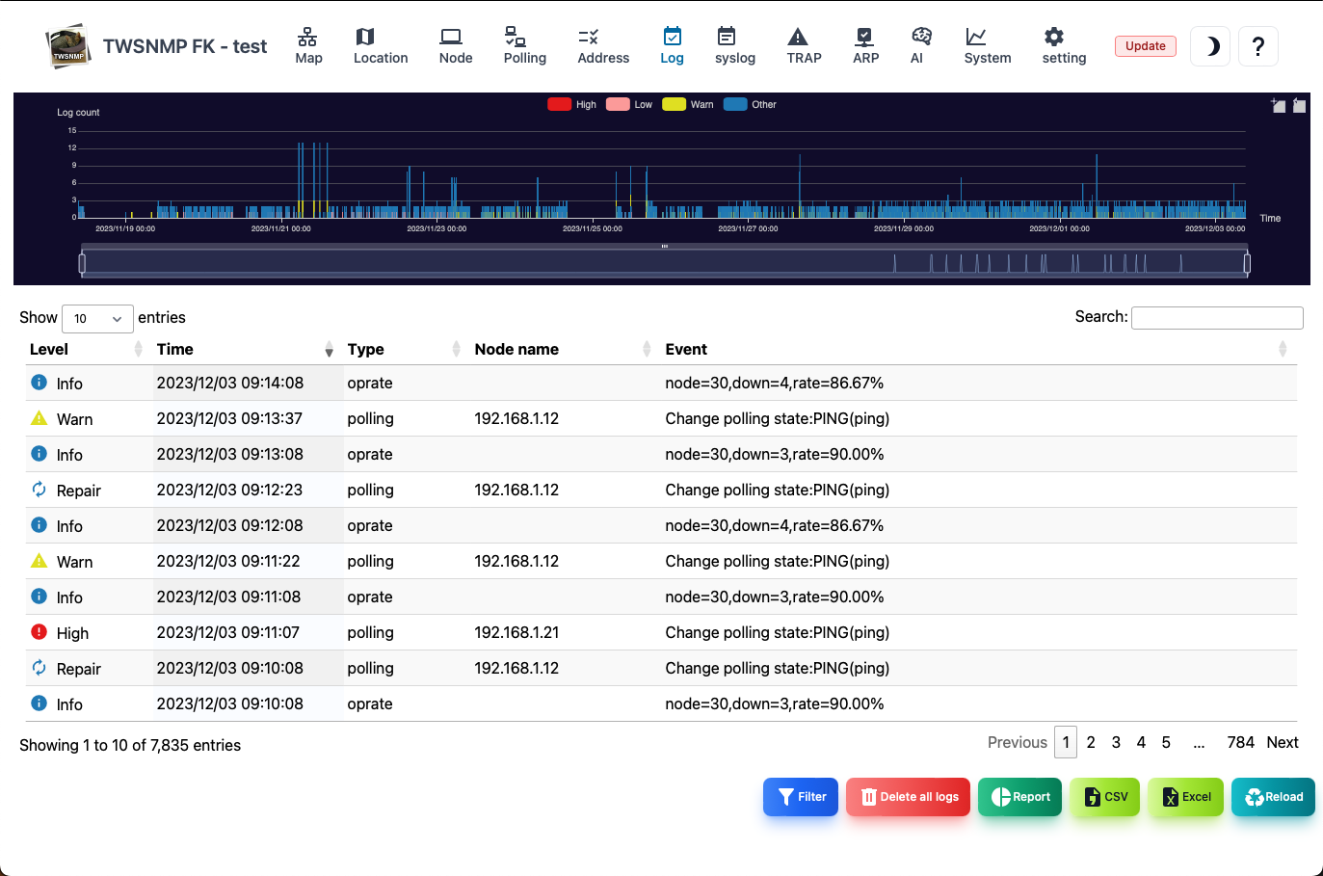Switch to the Address tab
The image size is (1323, 876).
pos(603,45)
